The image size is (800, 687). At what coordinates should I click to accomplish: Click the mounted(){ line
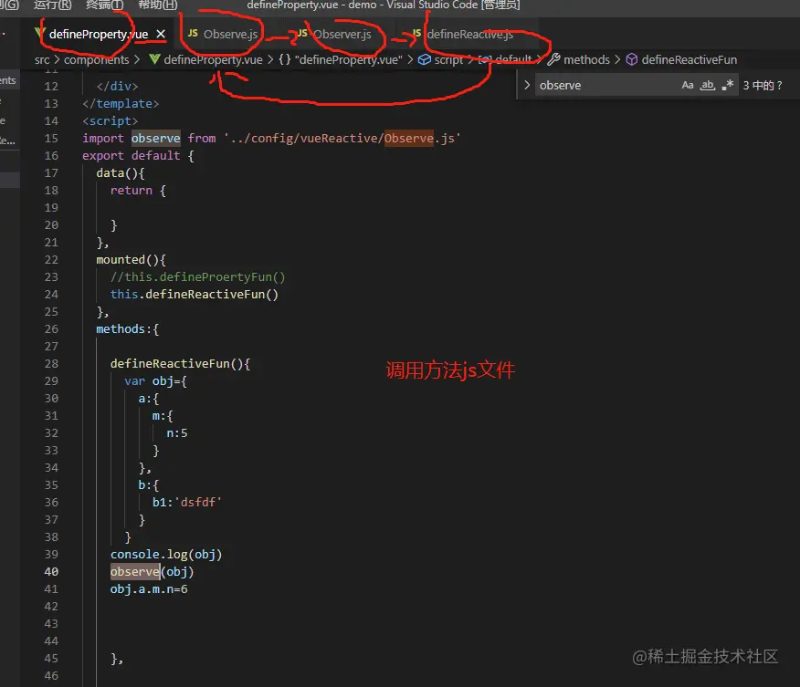tap(131, 259)
